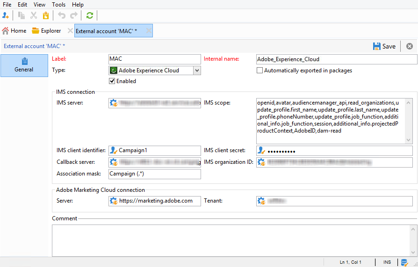Click the gear icon in Server field
Image resolution: width=418 pixels, height=267 pixels.
point(114,201)
